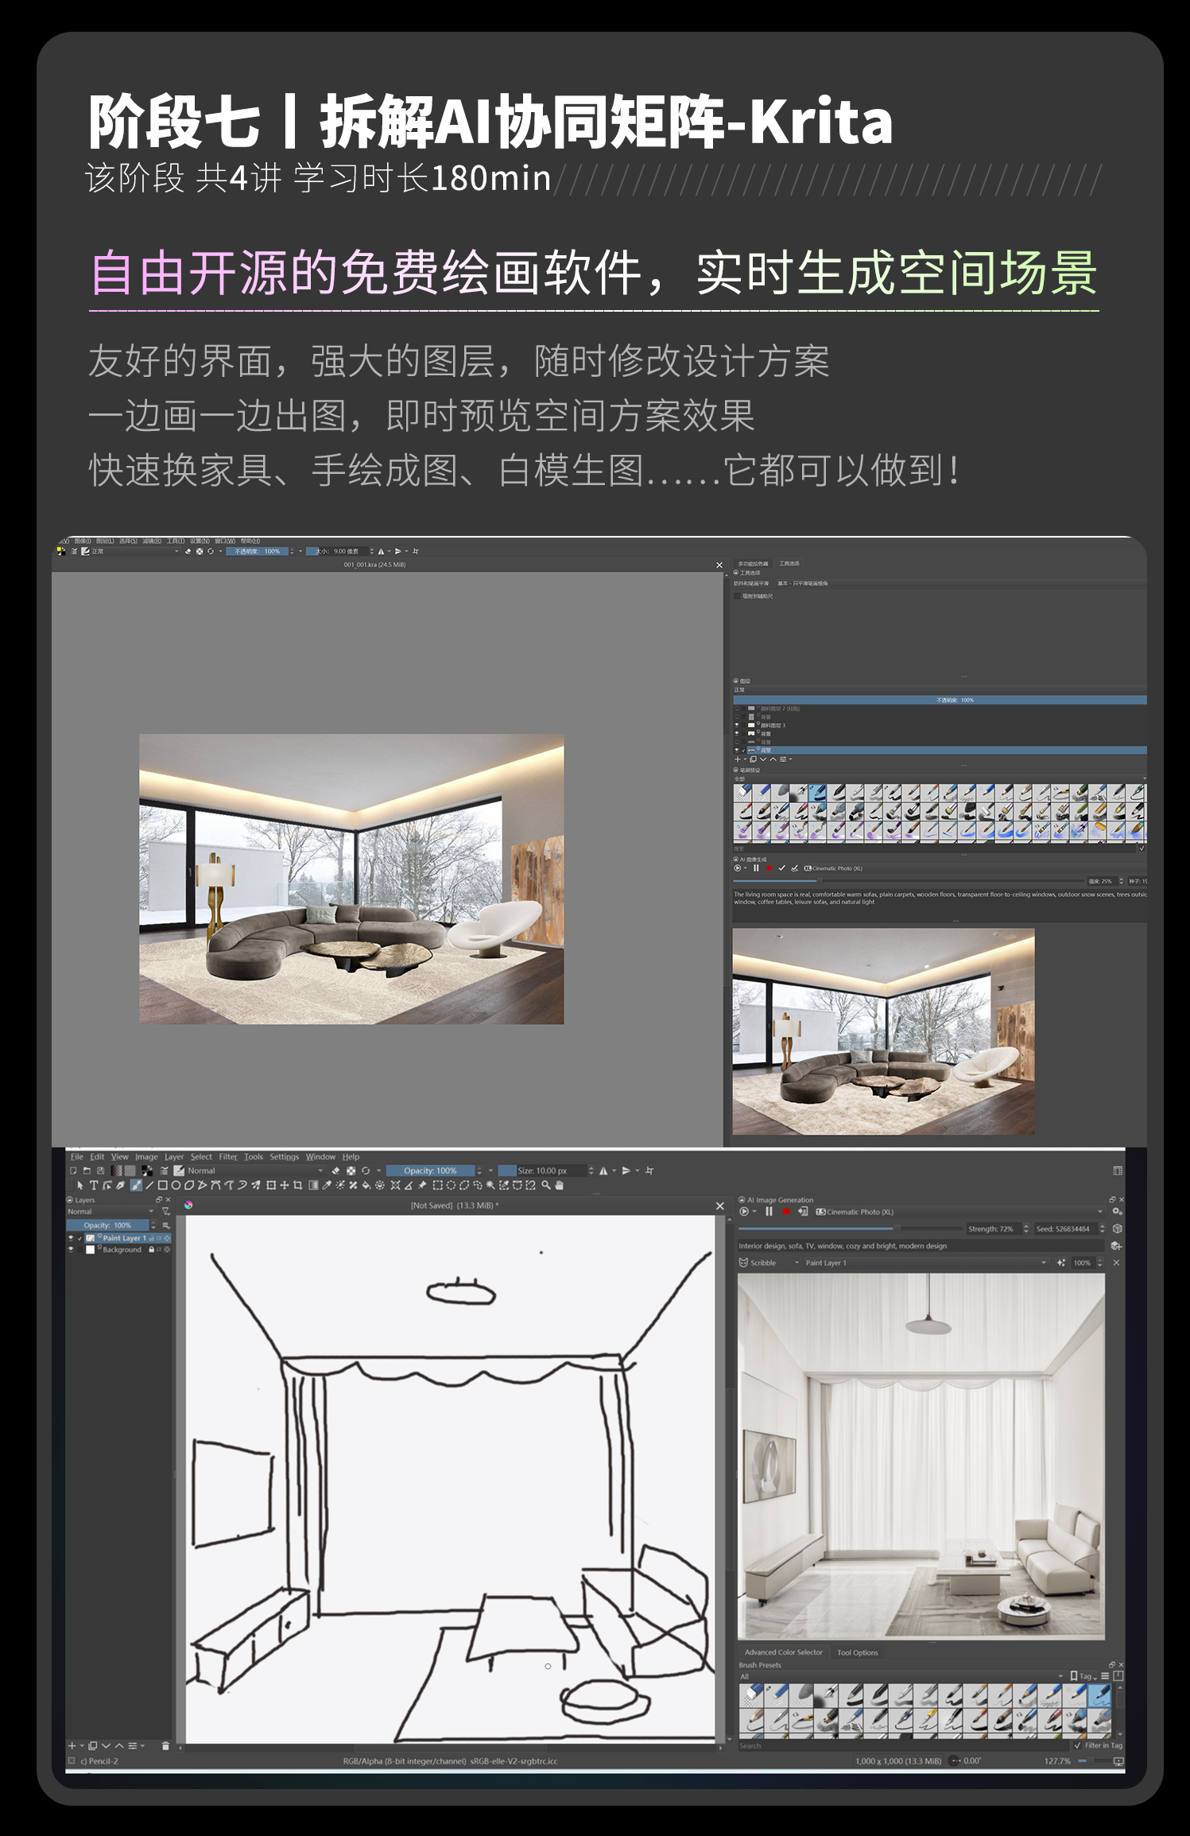Select the Color Sampler eyedropper tool
The height and width of the screenshot is (1836, 1190).
pos(326,1186)
